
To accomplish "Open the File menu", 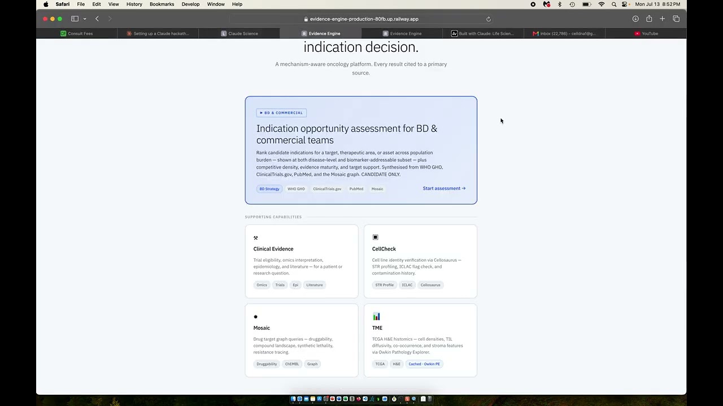I will 81,5.
